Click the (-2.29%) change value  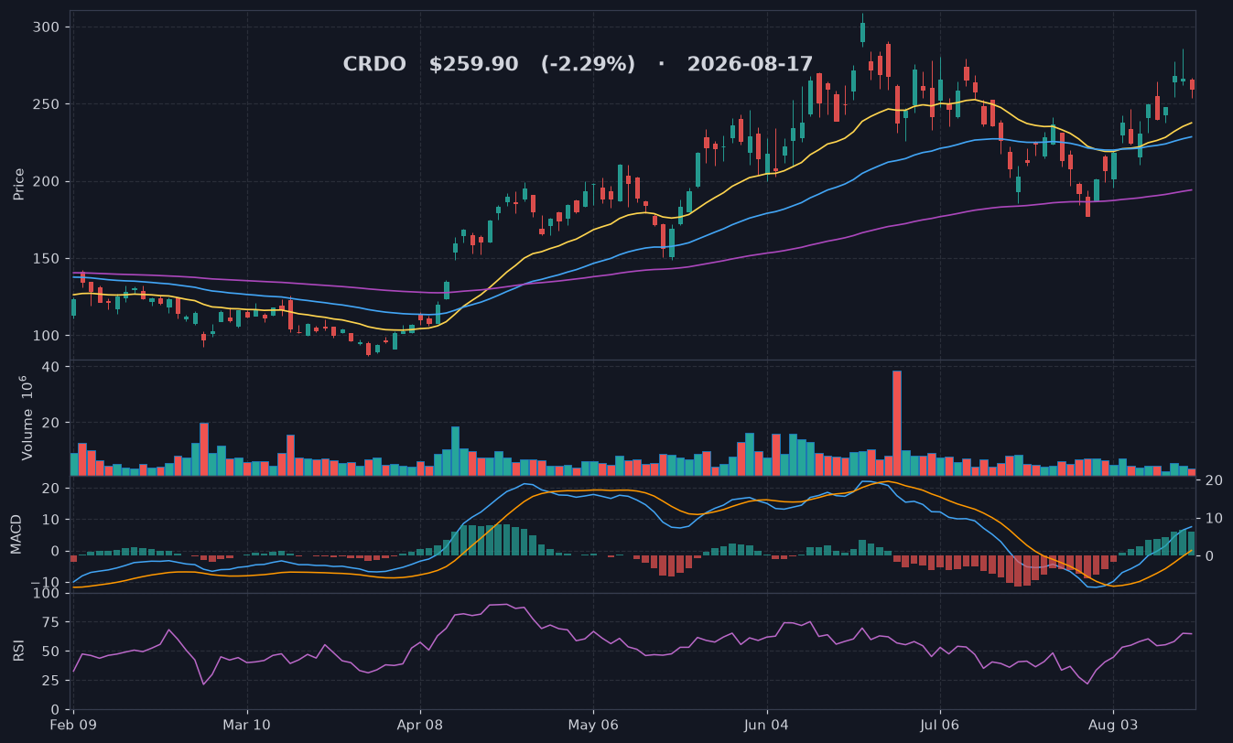coord(588,65)
